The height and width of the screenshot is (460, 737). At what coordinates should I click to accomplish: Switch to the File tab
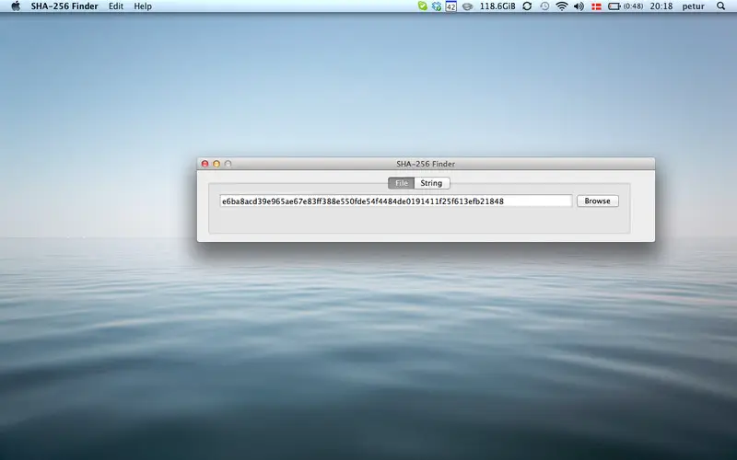pyautogui.click(x=401, y=183)
